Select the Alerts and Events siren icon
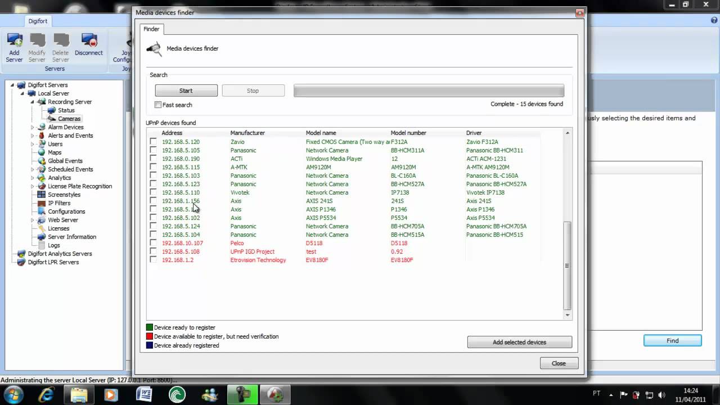The width and height of the screenshot is (720, 405). point(42,136)
